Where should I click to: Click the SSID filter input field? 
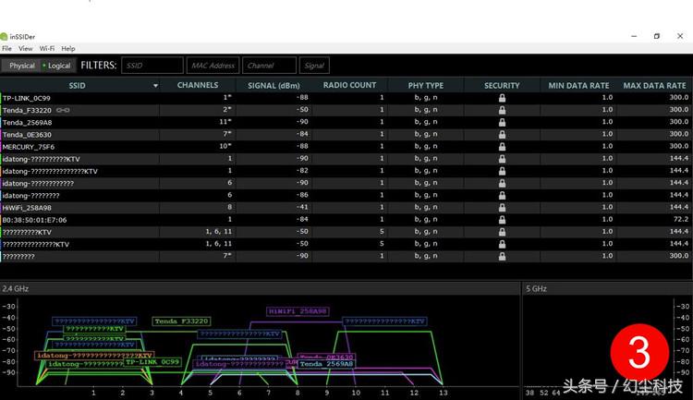tap(152, 66)
